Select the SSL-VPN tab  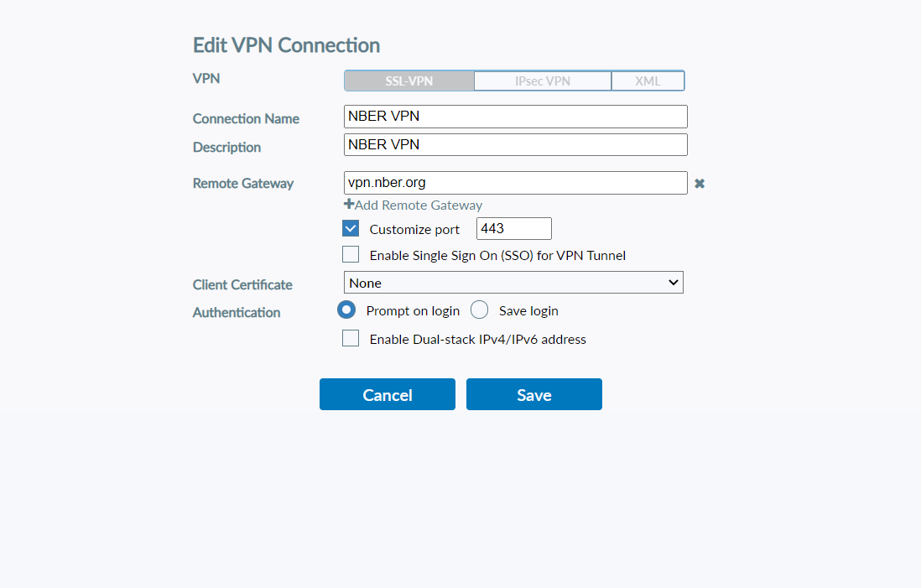pyautogui.click(x=409, y=81)
